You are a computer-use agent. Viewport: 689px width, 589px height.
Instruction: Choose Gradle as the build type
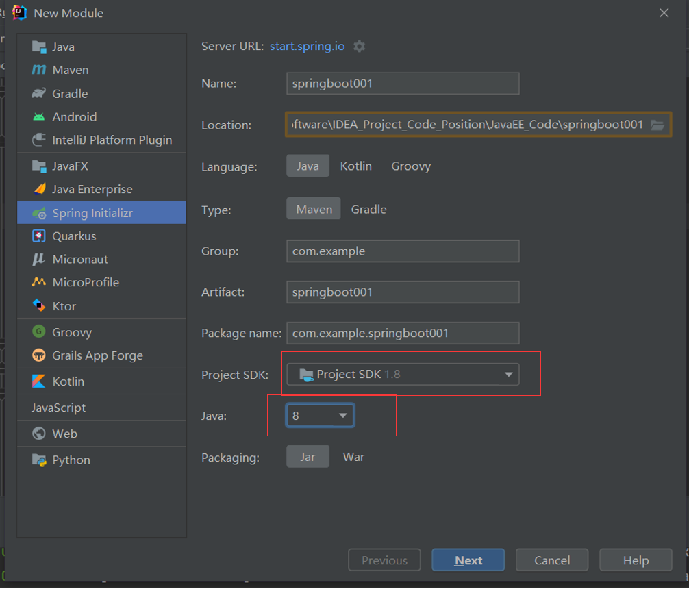click(x=368, y=209)
